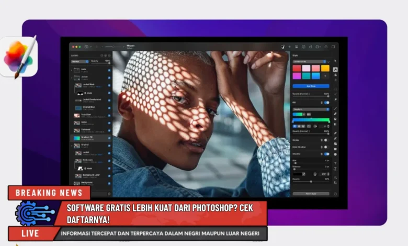Click the green-blue gradient bar
Image resolution: width=408 pixels, height=246 pixels.
311,120
